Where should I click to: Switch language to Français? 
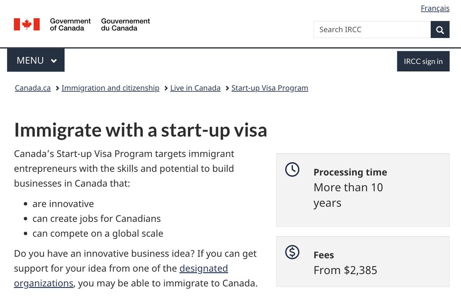coord(435,8)
